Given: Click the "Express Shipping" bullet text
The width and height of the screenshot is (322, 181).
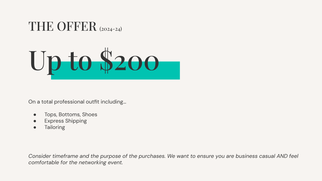Looking at the screenshot, I should click(x=65, y=121).
